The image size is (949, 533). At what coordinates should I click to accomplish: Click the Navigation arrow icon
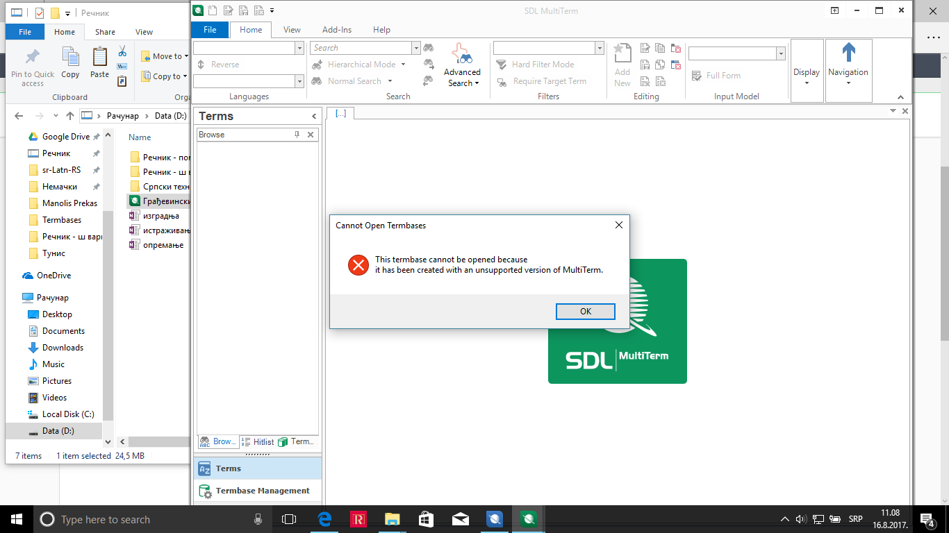[848, 53]
